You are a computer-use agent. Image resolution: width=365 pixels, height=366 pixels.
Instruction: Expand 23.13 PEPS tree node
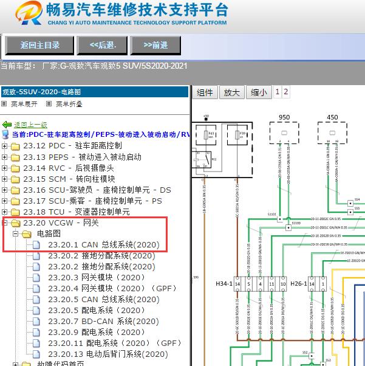[4, 157]
